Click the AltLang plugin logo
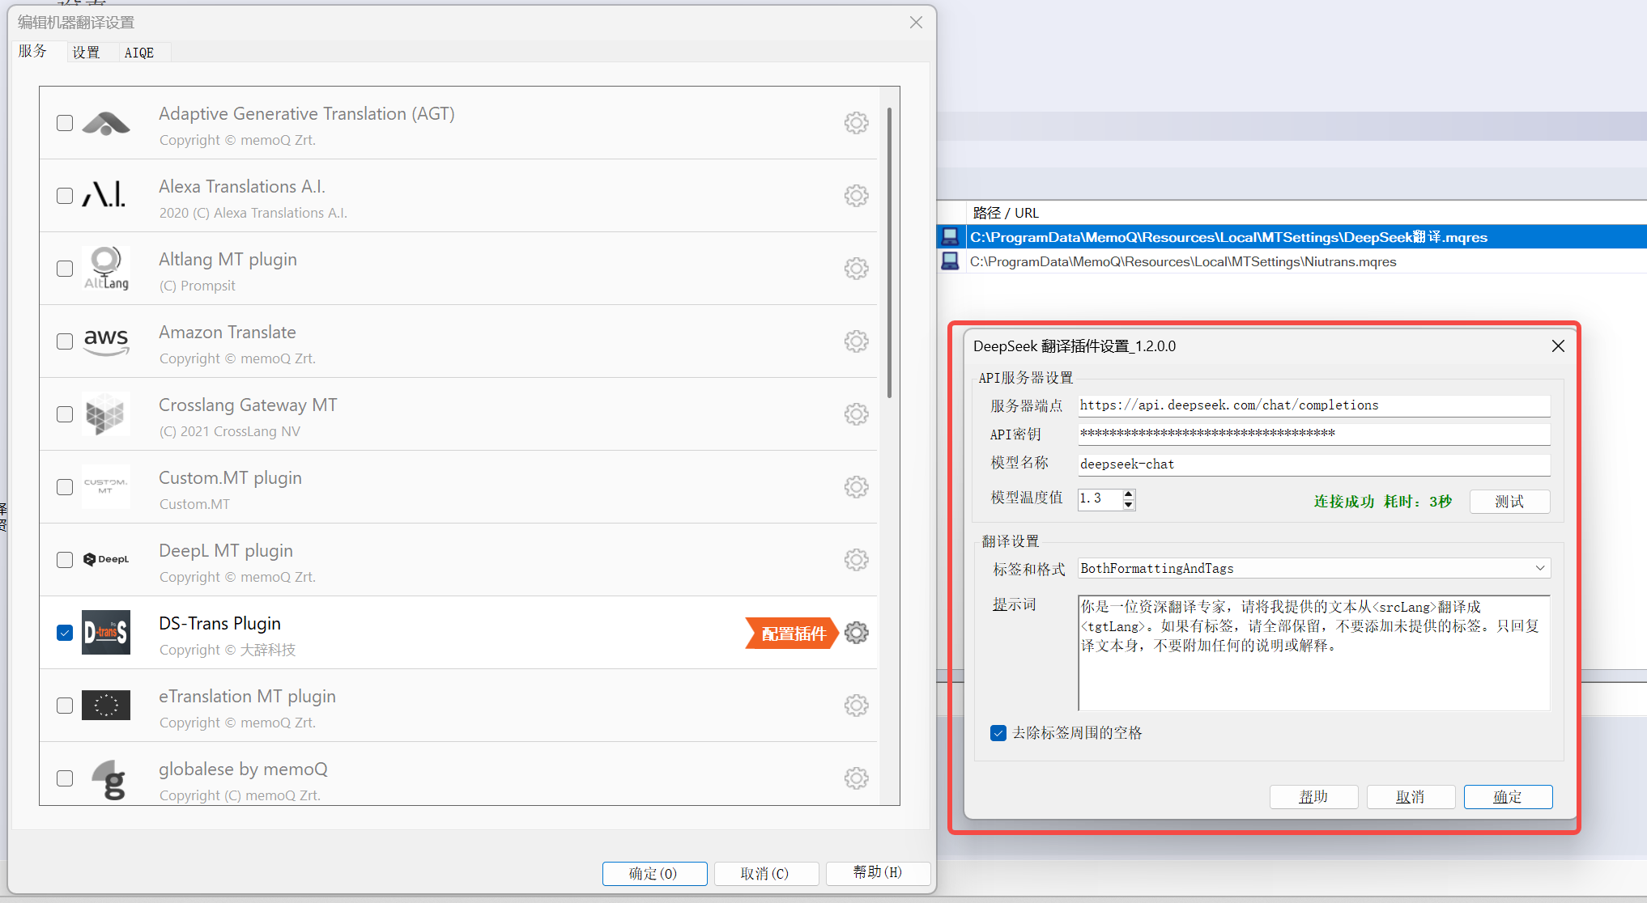The image size is (1647, 903). coord(106,269)
